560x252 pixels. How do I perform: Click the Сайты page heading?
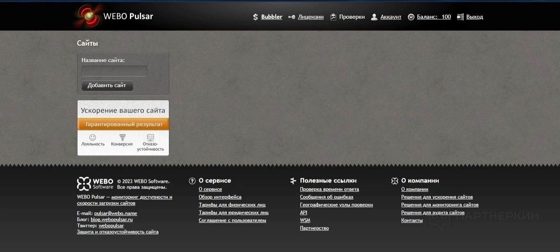[87, 43]
